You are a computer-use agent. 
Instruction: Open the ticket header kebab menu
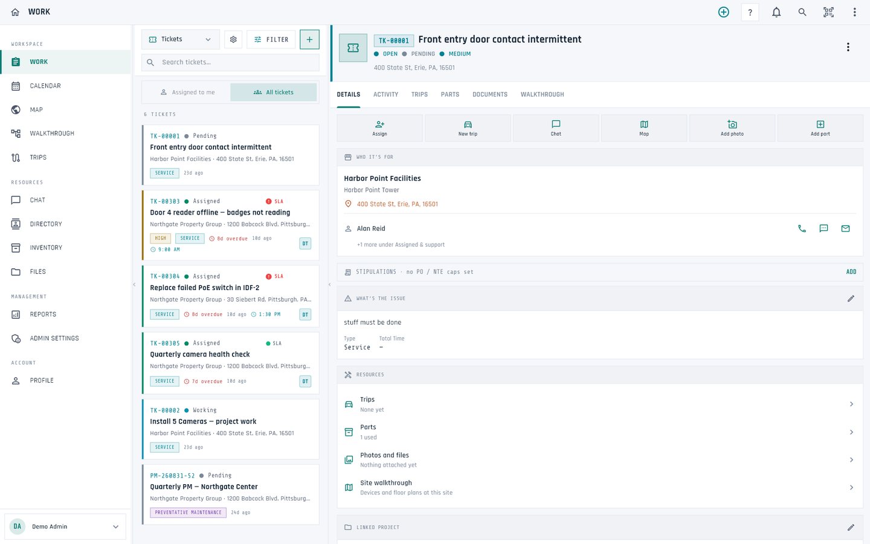[x=848, y=47]
